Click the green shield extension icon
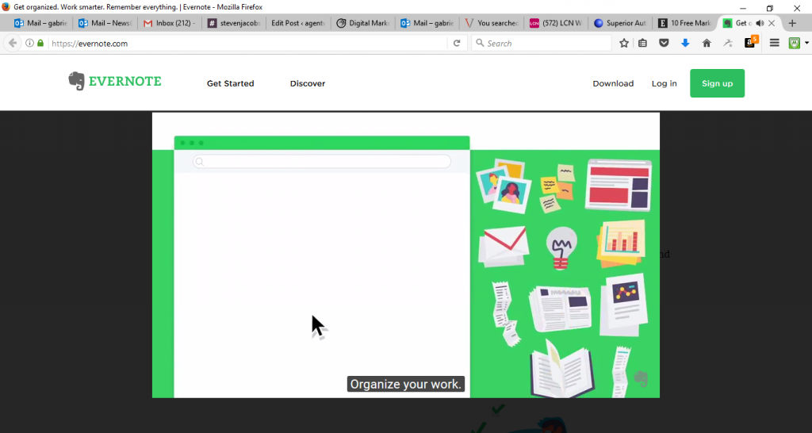Viewport: 812px width, 433px height. 795,44
